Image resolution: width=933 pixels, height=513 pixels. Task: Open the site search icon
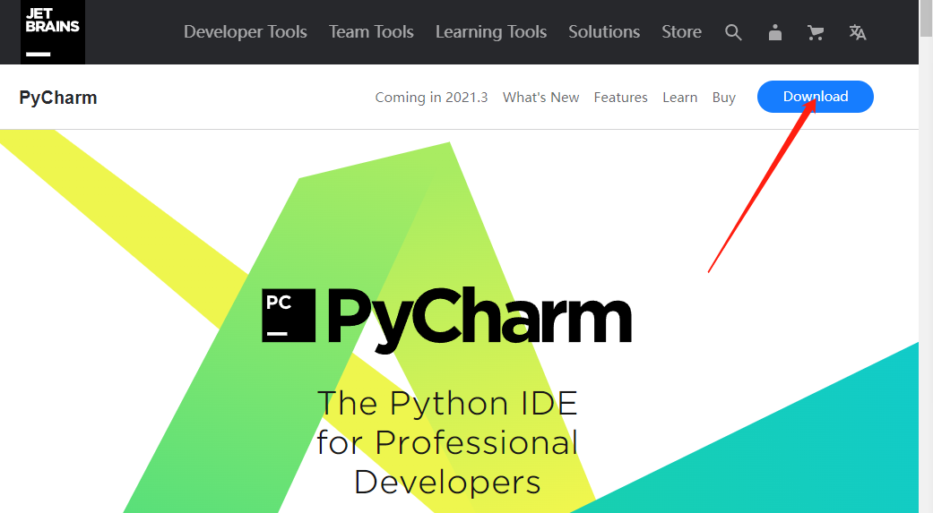pos(733,32)
